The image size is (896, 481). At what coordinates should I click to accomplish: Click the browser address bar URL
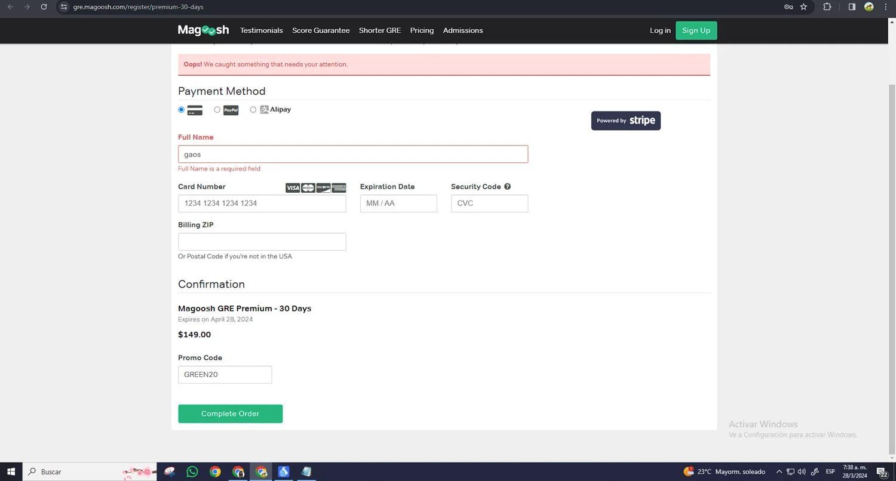tap(138, 7)
